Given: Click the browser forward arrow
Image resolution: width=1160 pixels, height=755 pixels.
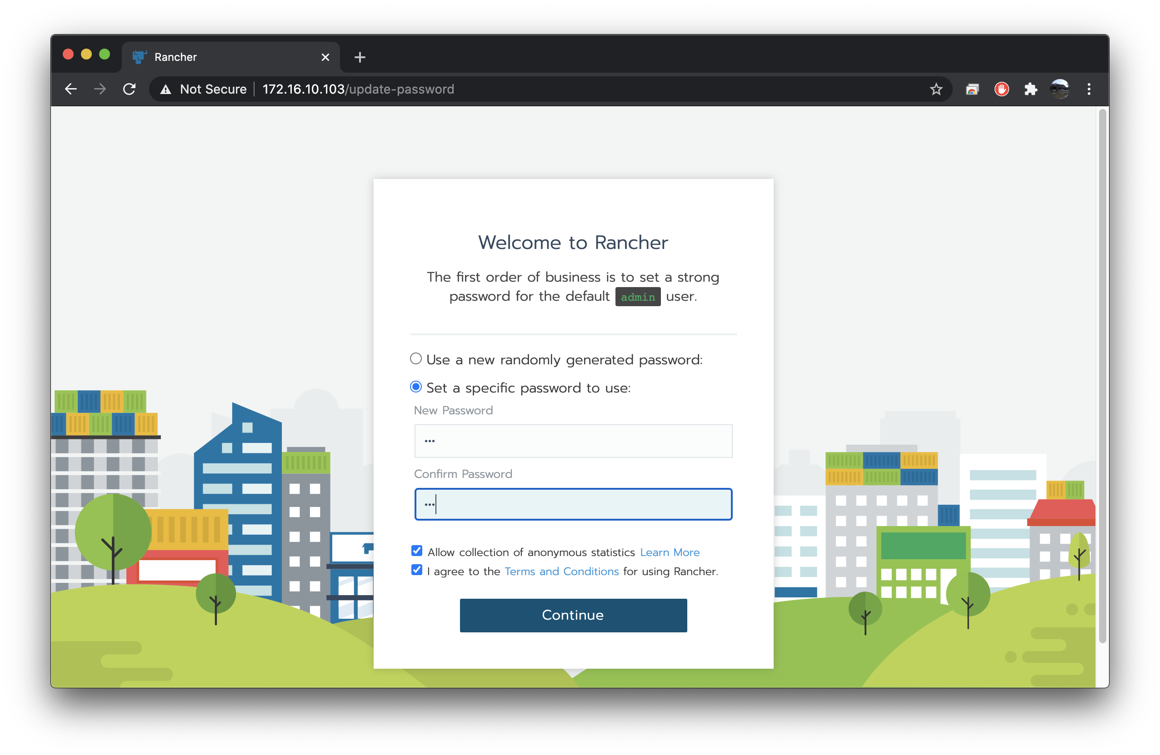Looking at the screenshot, I should pyautogui.click(x=100, y=89).
